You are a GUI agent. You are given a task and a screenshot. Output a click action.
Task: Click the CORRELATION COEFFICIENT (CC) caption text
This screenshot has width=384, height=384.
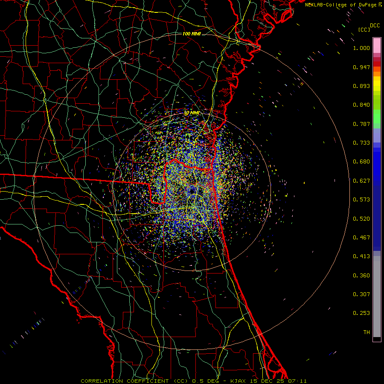(134, 381)
